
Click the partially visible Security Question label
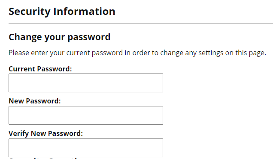tap(43, 158)
